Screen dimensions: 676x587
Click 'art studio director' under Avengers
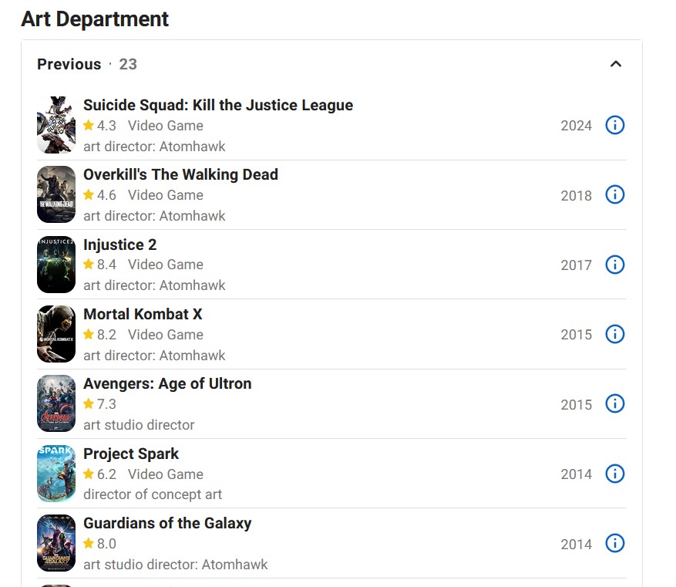coord(139,425)
